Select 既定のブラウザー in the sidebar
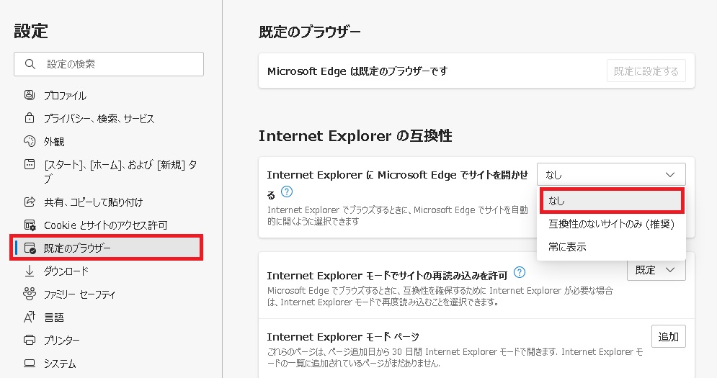The image size is (717, 378). (x=107, y=248)
